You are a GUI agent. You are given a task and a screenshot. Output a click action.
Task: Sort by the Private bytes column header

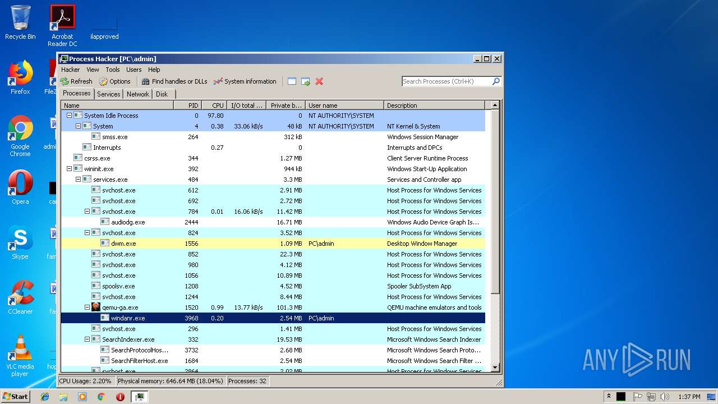pos(286,105)
